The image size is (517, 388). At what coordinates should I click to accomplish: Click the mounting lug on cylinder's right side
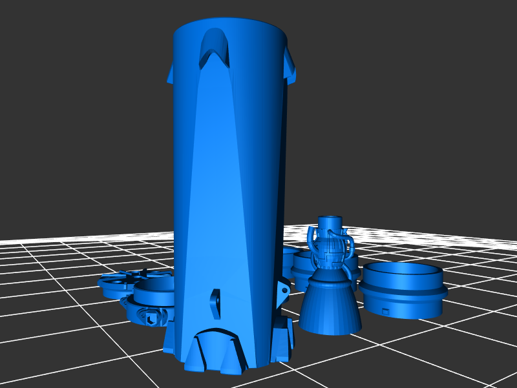click(283, 292)
